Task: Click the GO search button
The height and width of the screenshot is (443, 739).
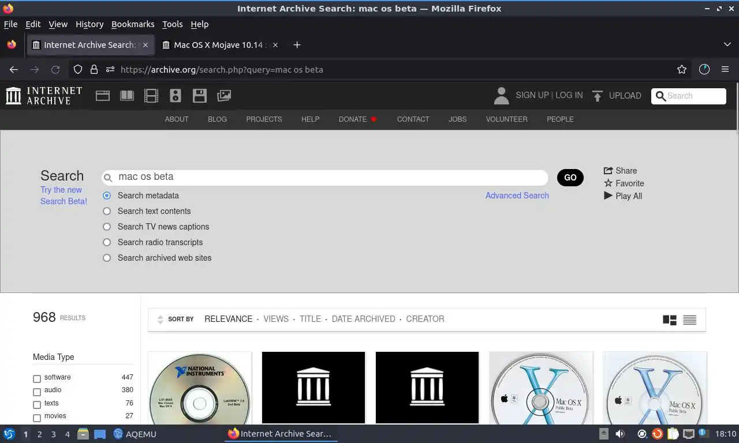Action: (x=570, y=178)
